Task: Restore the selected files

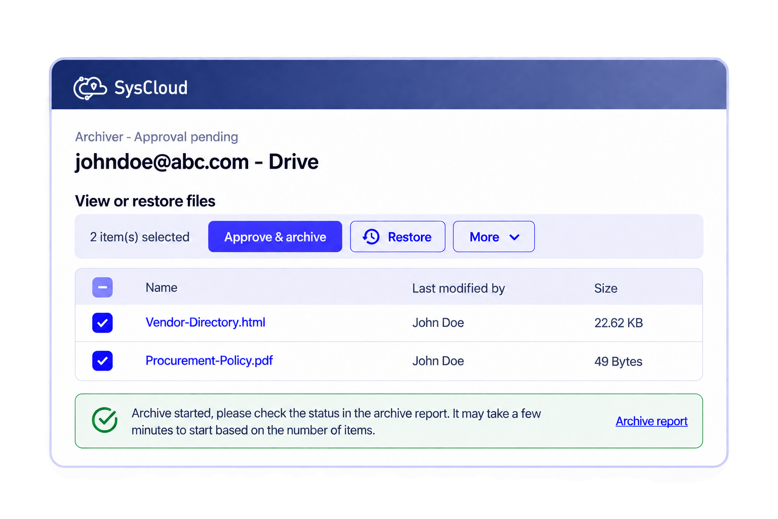Action: pos(398,237)
